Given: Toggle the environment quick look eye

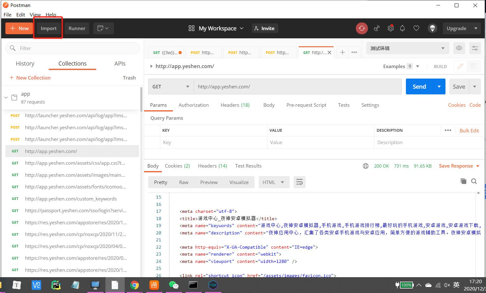Looking at the screenshot, I should click(x=459, y=48).
